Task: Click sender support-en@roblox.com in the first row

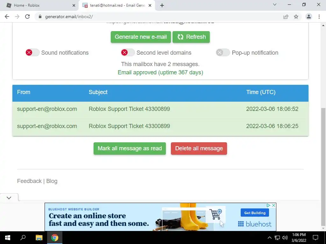Action: point(47,109)
